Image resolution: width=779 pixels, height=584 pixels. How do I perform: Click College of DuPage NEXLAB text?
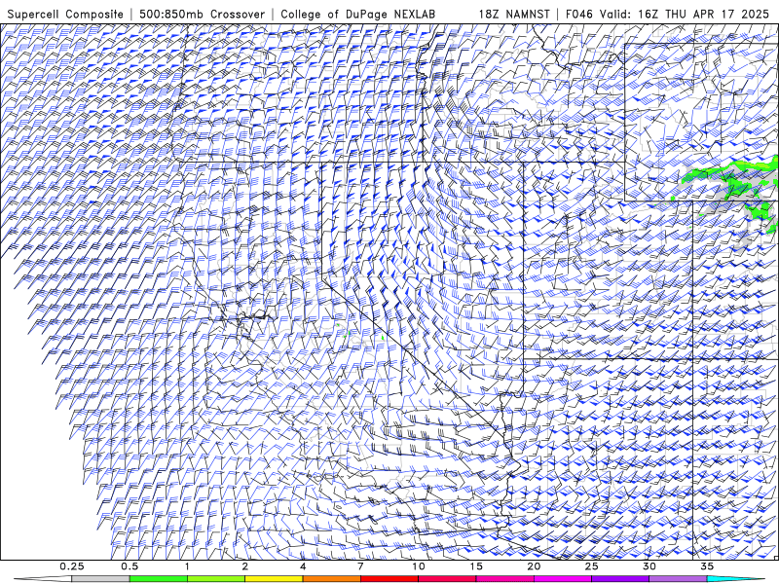click(357, 14)
